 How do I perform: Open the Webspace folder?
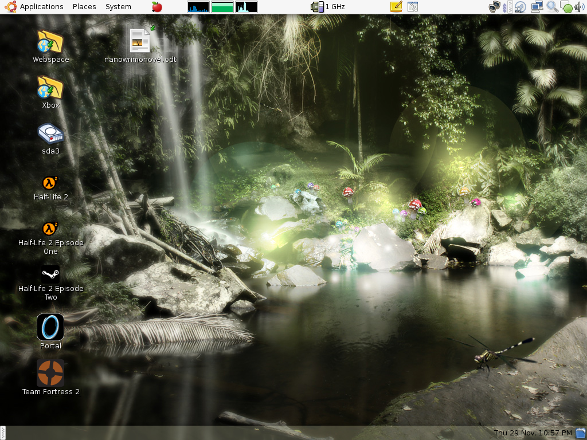pyautogui.click(x=50, y=42)
